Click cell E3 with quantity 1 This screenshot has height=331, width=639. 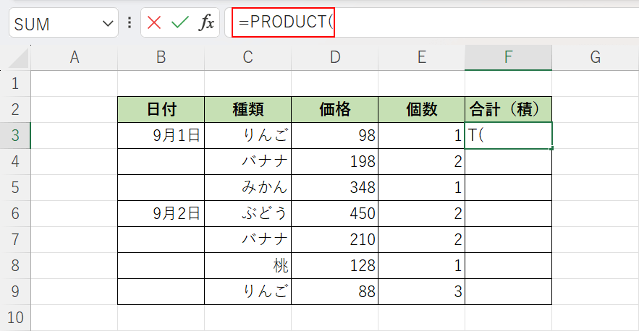(x=421, y=135)
